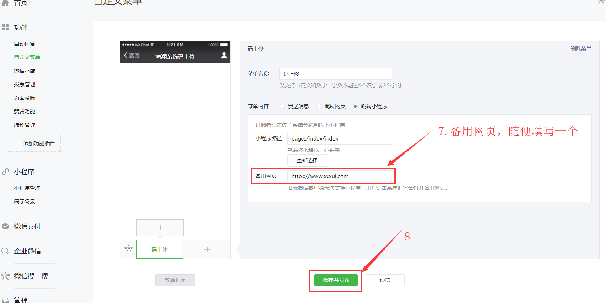
Task: Click the 重新选择 button
Action: pyautogui.click(x=307, y=160)
